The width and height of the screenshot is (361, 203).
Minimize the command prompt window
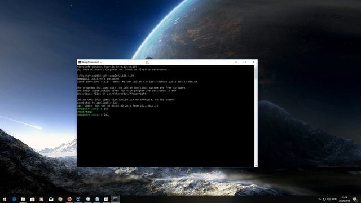click(236, 62)
